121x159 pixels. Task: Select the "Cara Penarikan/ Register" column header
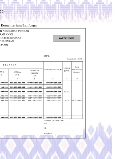pyautogui.click(x=77, y=70)
